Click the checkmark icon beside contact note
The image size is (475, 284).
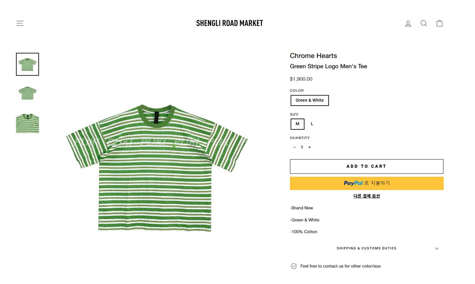click(294, 266)
